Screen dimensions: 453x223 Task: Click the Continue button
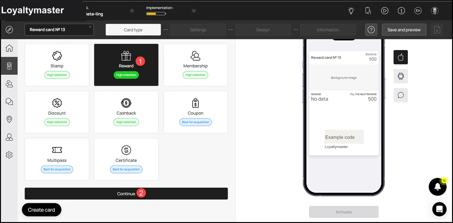click(x=126, y=194)
